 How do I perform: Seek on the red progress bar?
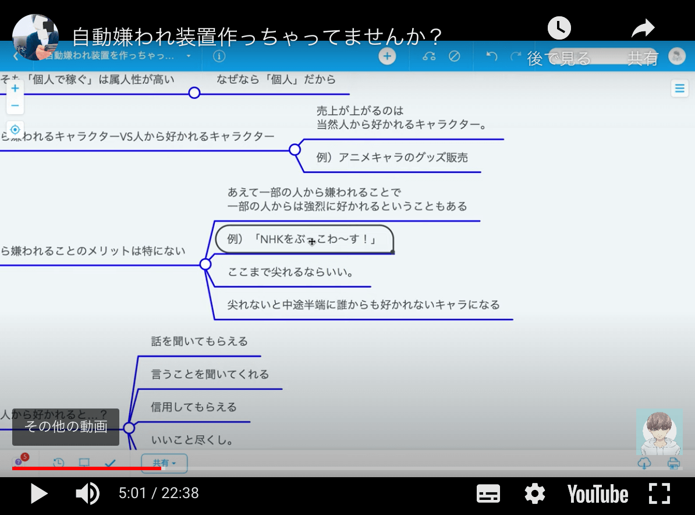coord(86,468)
